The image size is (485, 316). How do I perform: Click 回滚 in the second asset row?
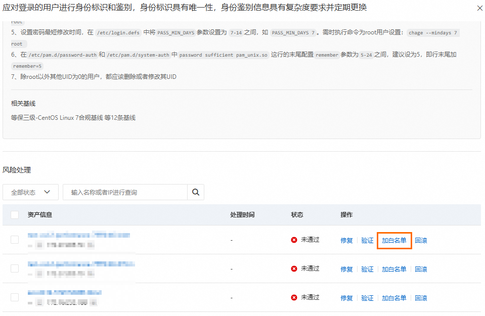point(421,269)
